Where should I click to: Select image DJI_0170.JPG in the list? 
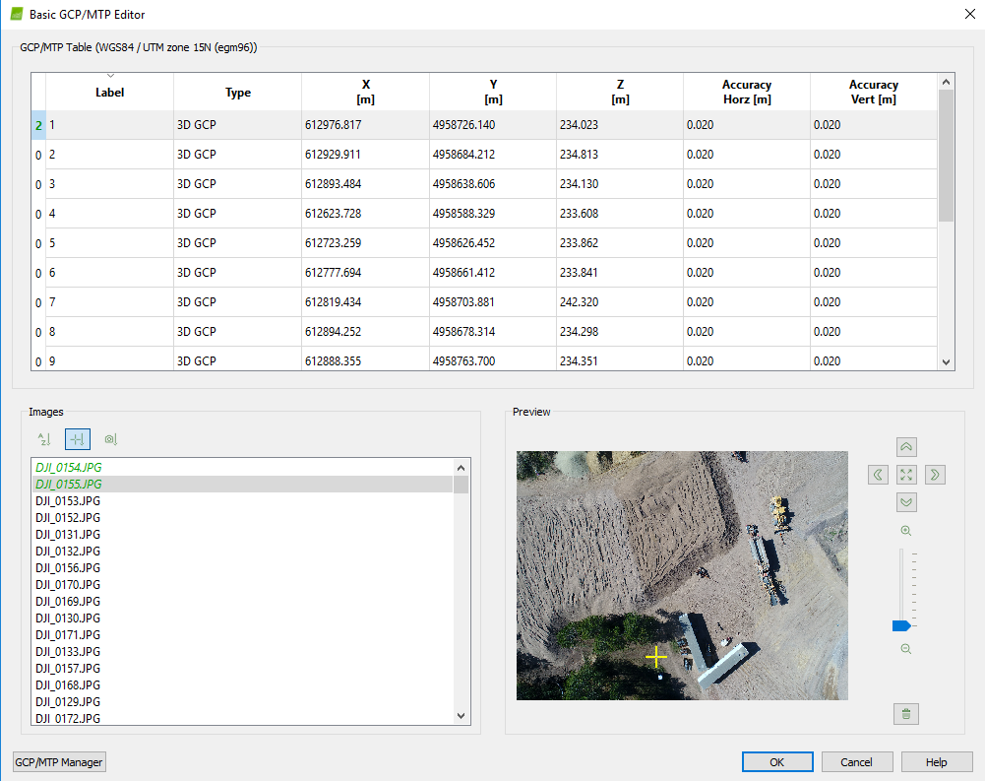pos(242,584)
